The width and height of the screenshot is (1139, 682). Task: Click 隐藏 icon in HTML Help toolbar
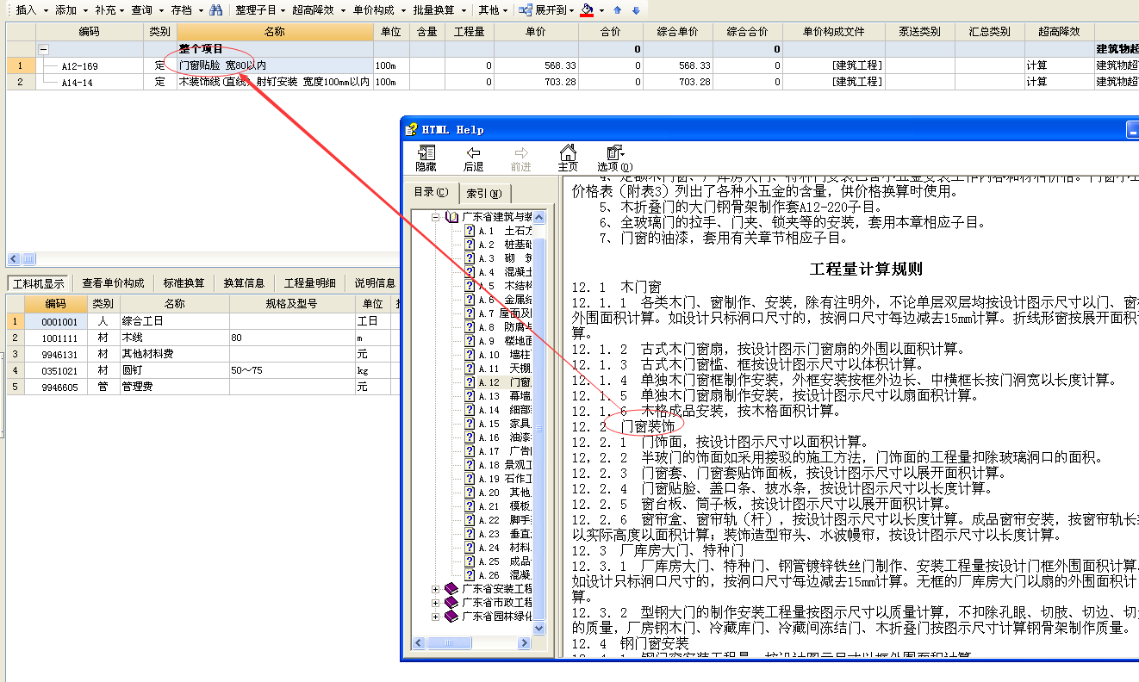(426, 153)
